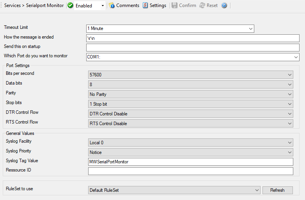Focus the Syslog Tag Value field
The image size is (305, 200).
tap(190, 162)
